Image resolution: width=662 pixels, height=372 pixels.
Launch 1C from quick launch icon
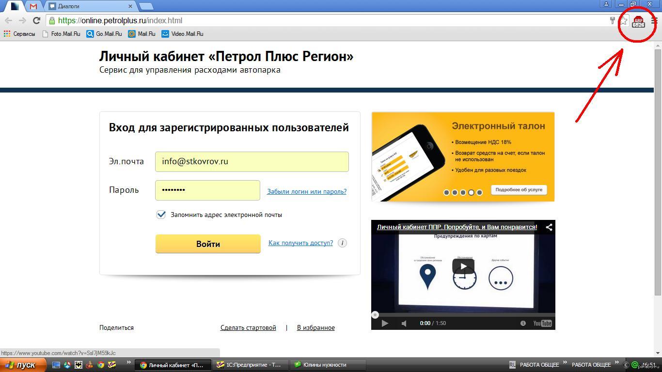click(x=112, y=365)
